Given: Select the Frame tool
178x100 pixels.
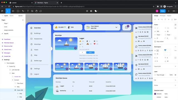Looking at the screenshot, I should [x=13, y=11].
